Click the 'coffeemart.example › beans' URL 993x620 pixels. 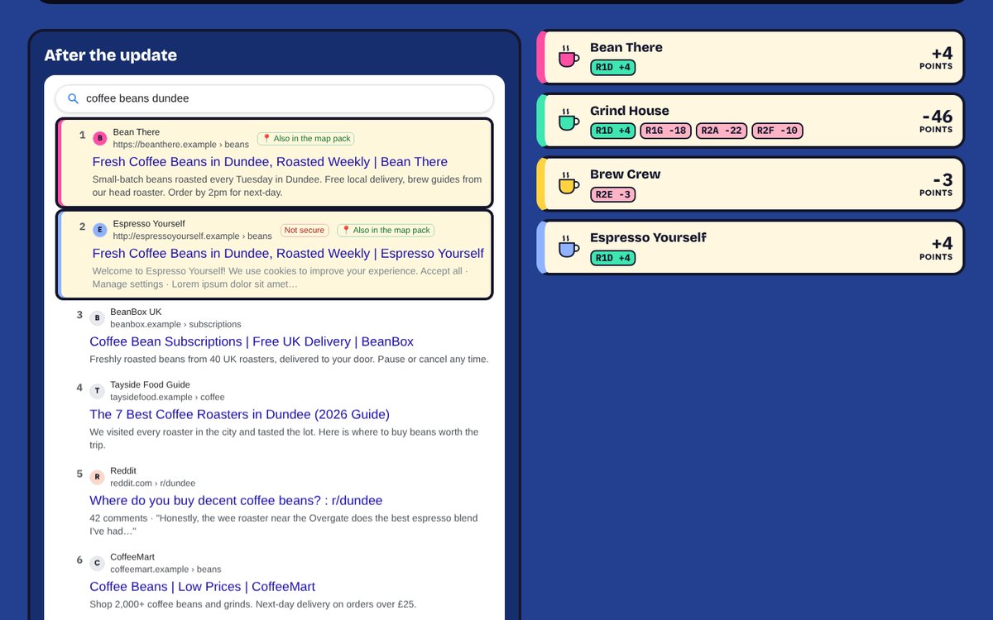click(x=165, y=570)
